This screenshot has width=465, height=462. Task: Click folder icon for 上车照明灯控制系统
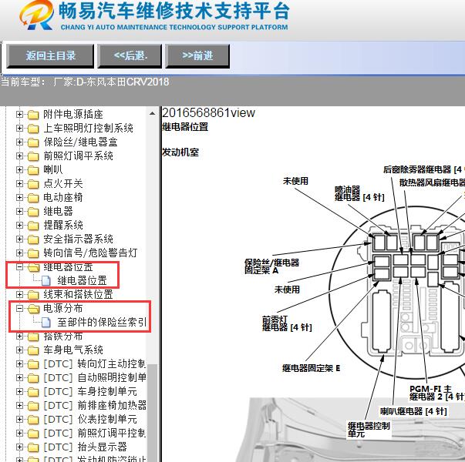pyautogui.click(x=33, y=129)
